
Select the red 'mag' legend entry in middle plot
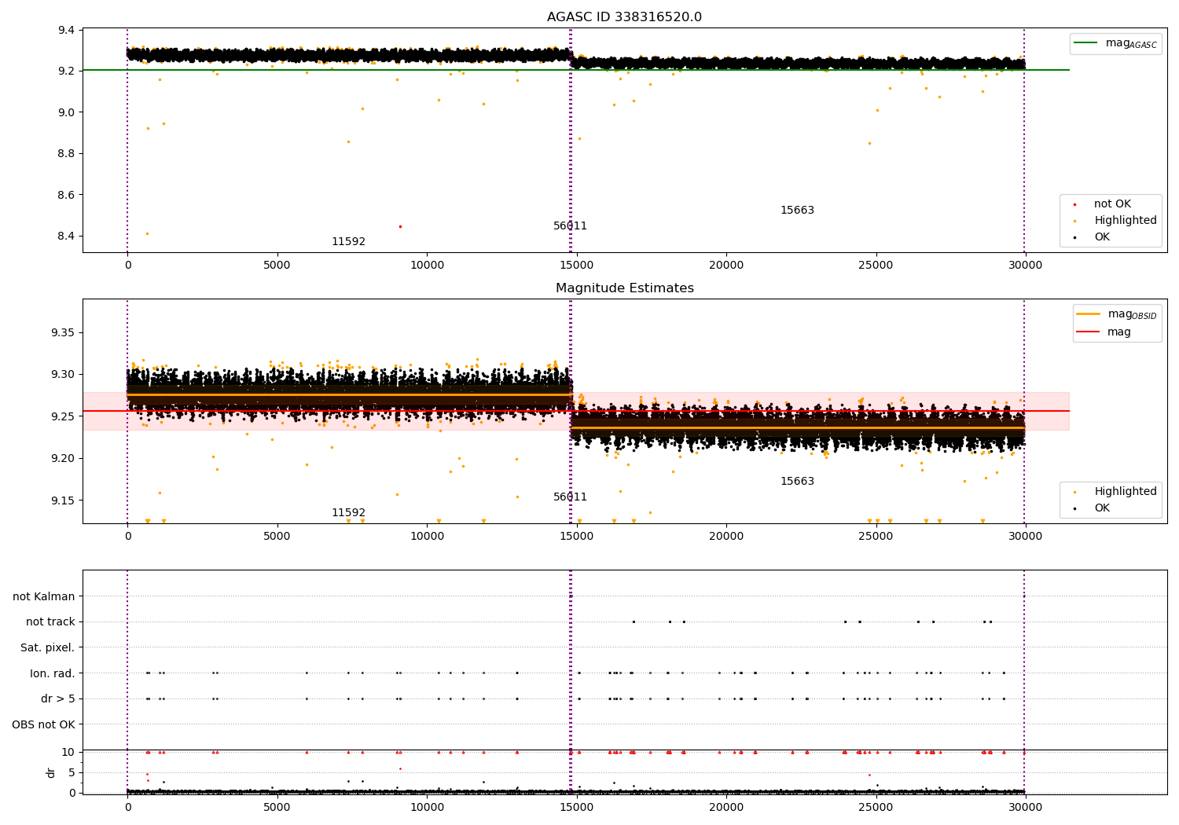tap(1104, 332)
